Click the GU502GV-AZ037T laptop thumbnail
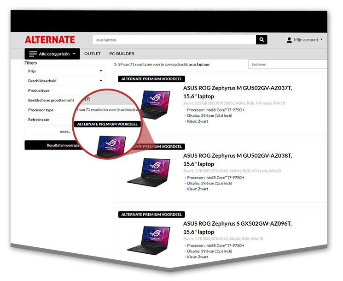The image size is (343, 281). coord(155,105)
